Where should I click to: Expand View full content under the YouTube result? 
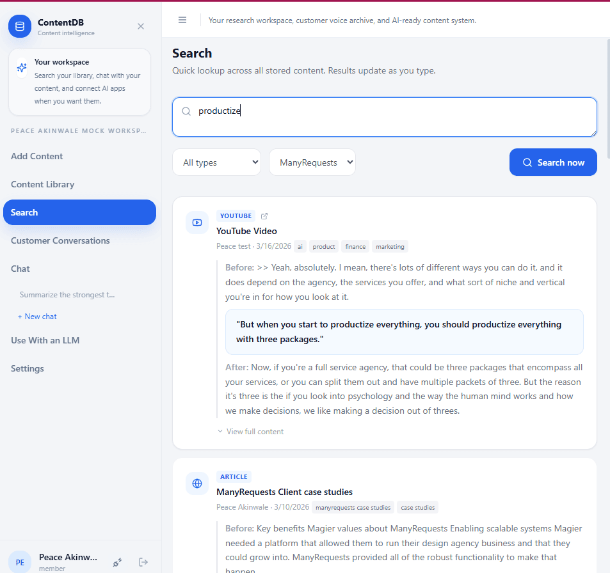(x=250, y=431)
